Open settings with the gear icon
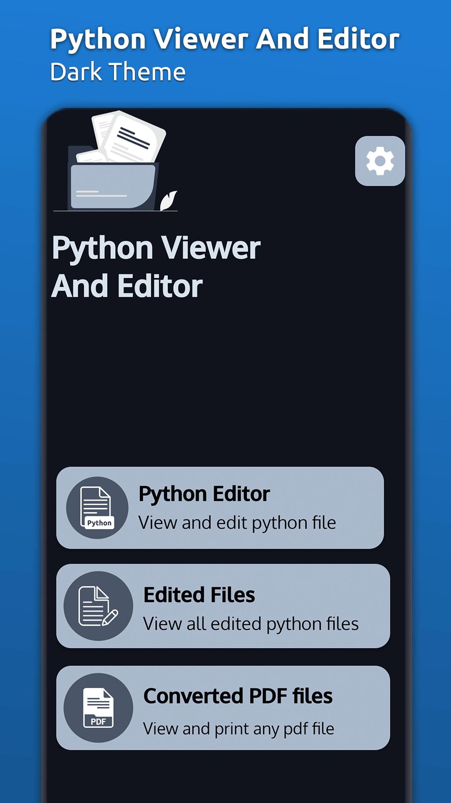Image resolution: width=451 pixels, height=803 pixels. click(380, 161)
